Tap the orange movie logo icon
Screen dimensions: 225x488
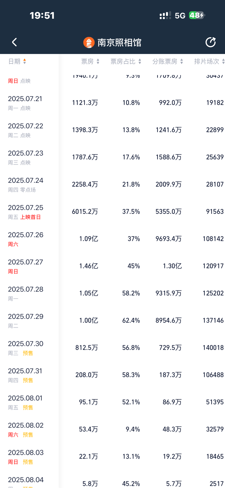tap(89, 42)
